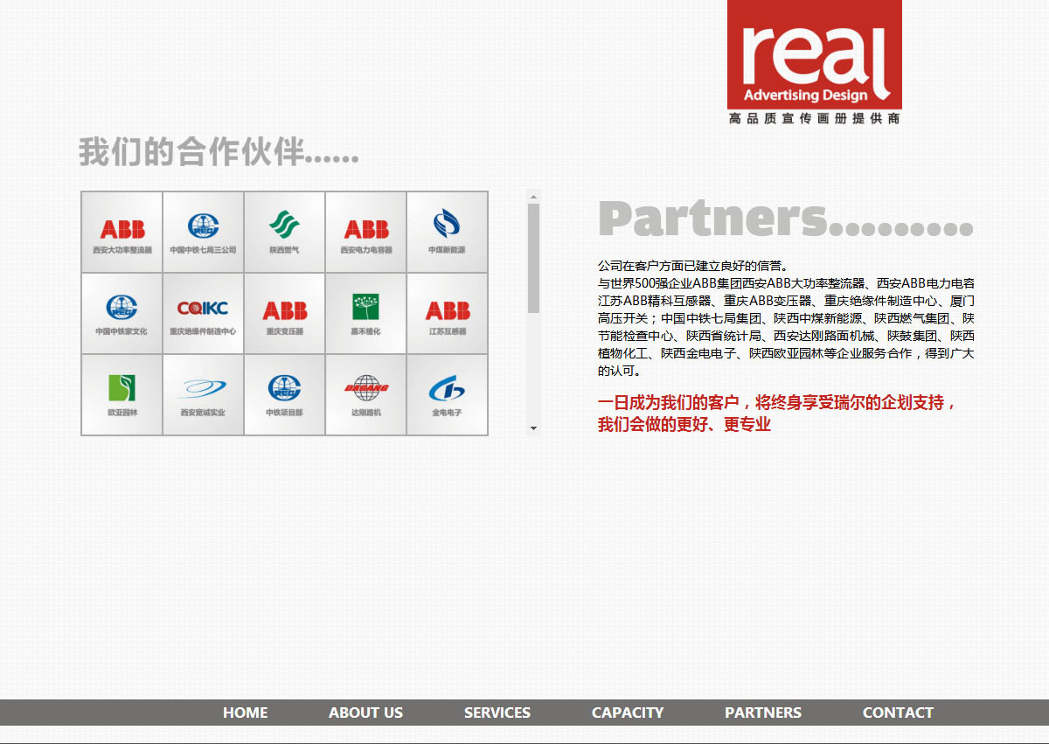Open the 中煤新能源 partner logo
This screenshot has width=1049, height=744.
(447, 233)
